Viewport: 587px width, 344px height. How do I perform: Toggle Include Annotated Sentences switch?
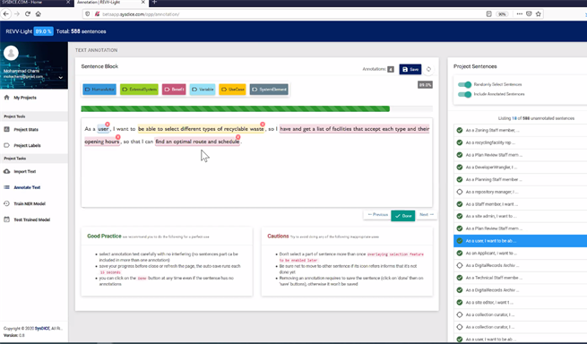(464, 94)
